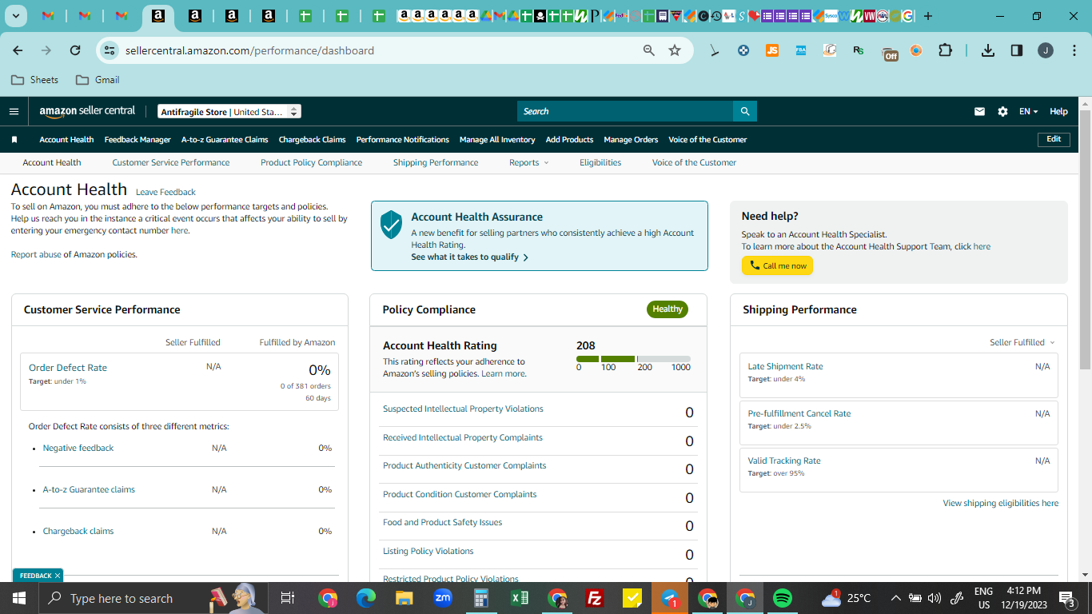Open the EN language dropdown
This screenshot has width=1092, height=614.
[x=1028, y=112]
